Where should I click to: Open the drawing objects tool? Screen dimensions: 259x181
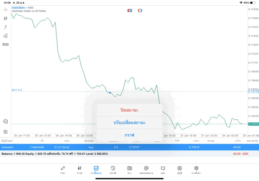(x=5, y=36)
